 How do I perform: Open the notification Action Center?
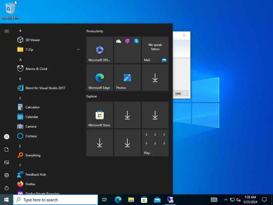(264, 200)
